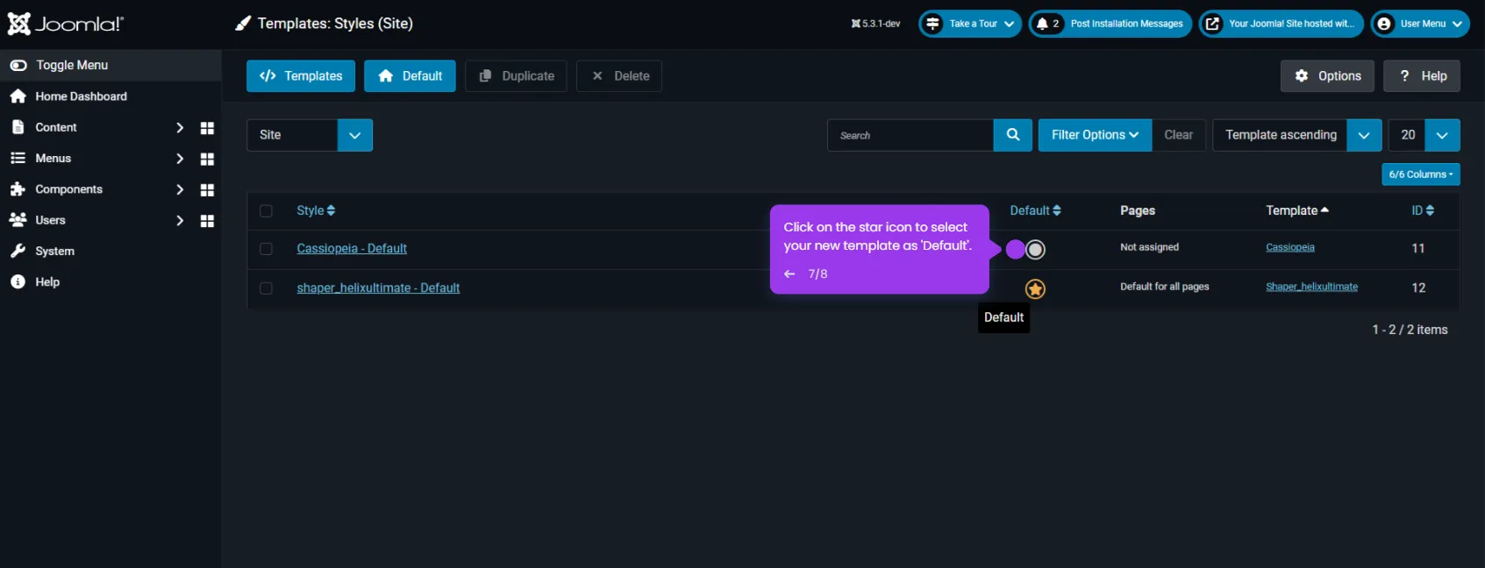This screenshot has height=568, width=1485.
Task: Click the Templates: Styles (Site) page title
Action: tap(335, 24)
